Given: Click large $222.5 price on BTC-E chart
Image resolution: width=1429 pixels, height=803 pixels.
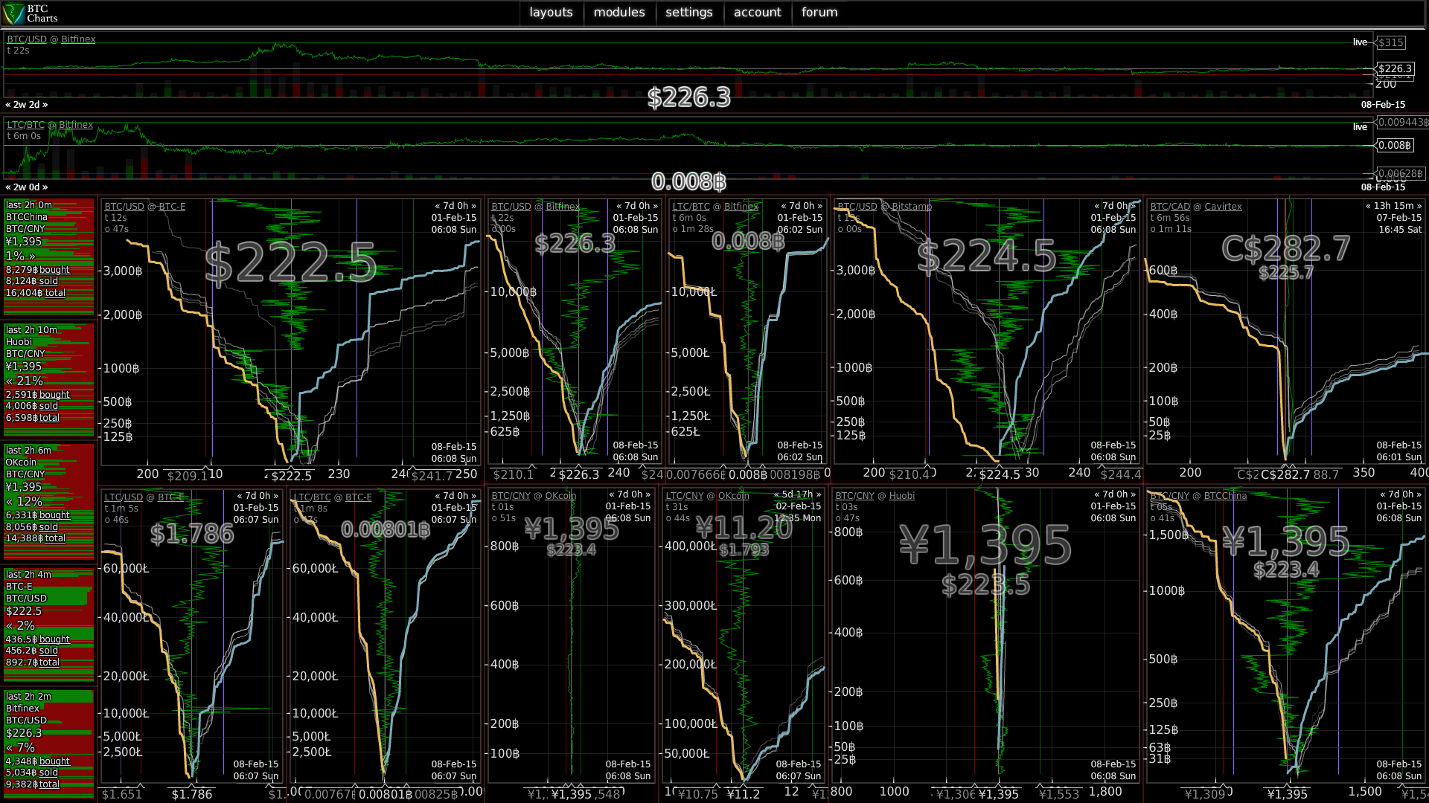Looking at the screenshot, I should (291, 263).
